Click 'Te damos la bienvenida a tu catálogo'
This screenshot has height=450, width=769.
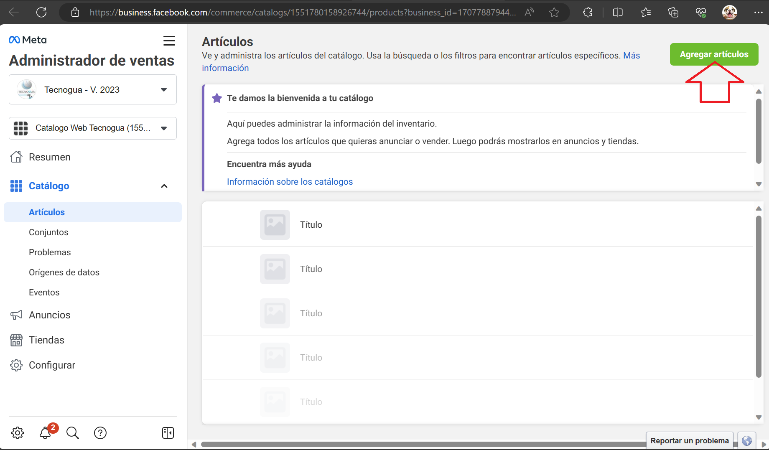300,98
